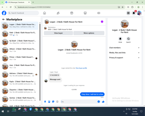Viewport: 145px width, 116px height.
Task: Go back to previous page in browser
Action: coord(3,7)
